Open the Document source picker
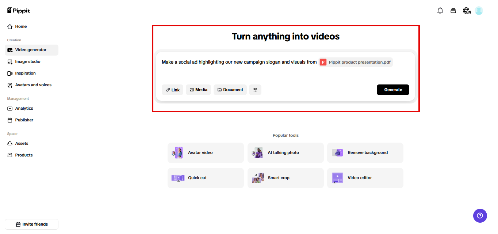 230,90
